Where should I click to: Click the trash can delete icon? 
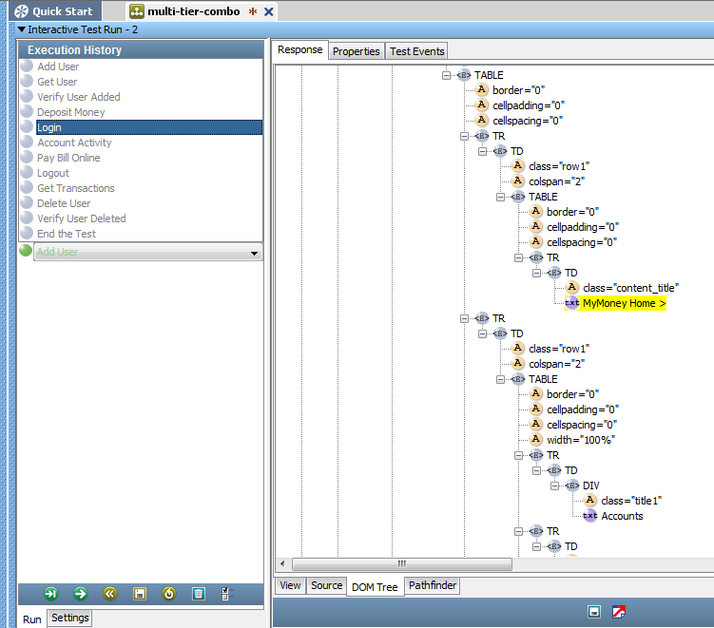[x=198, y=594]
